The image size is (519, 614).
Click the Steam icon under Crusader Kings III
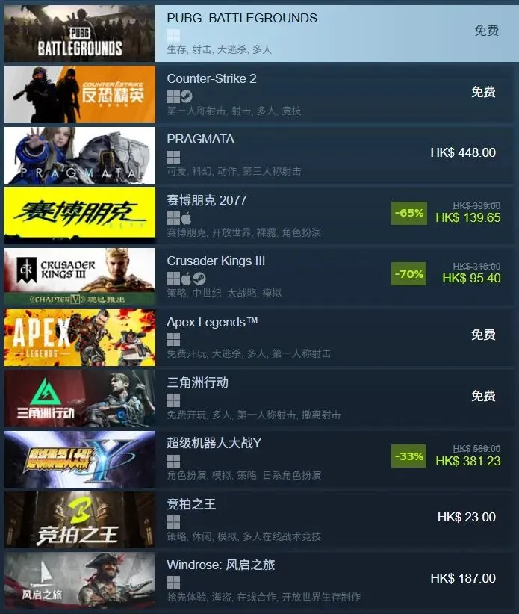(x=199, y=279)
